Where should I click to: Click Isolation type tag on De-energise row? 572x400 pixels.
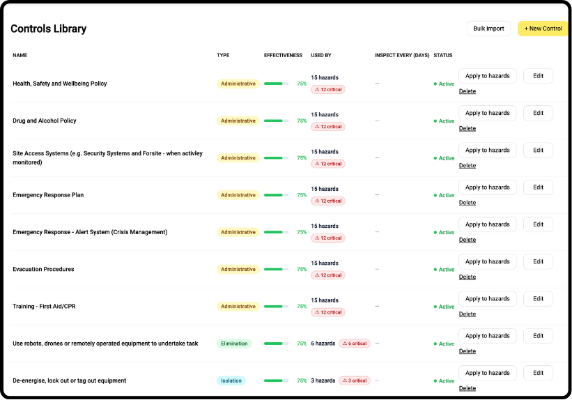point(231,380)
